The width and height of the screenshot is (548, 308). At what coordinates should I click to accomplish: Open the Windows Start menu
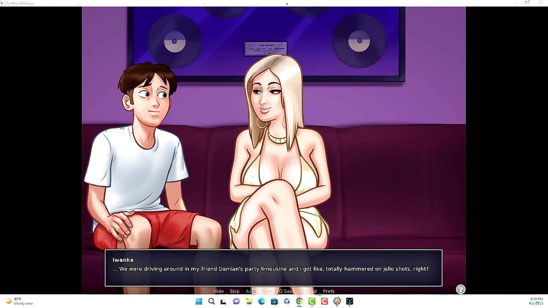click(199, 301)
